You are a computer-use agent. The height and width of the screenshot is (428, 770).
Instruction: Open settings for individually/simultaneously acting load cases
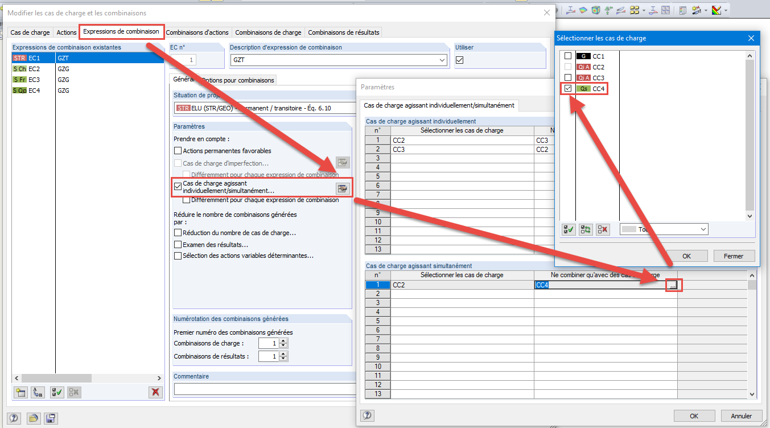(x=343, y=188)
